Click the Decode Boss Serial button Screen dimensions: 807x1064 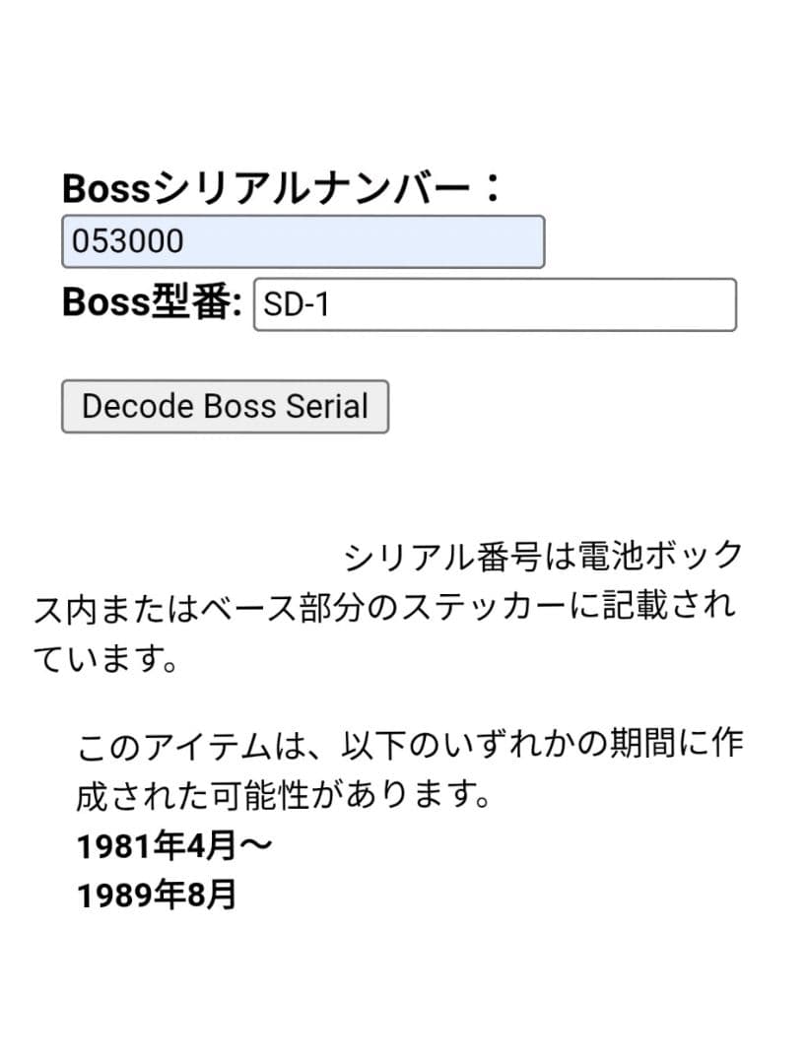tap(225, 406)
